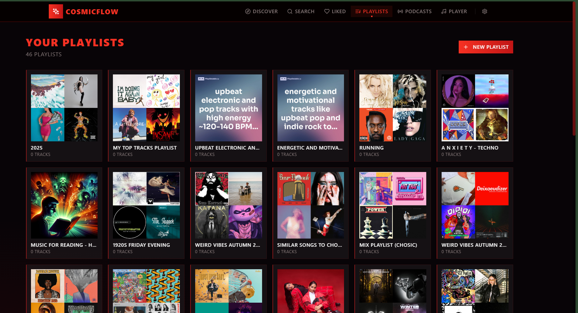Go to the Liked tab
578x313 pixels.
[335, 11]
